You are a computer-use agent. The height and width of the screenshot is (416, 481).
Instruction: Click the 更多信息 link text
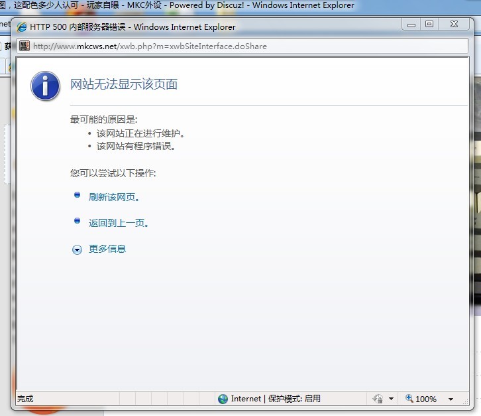[107, 249]
